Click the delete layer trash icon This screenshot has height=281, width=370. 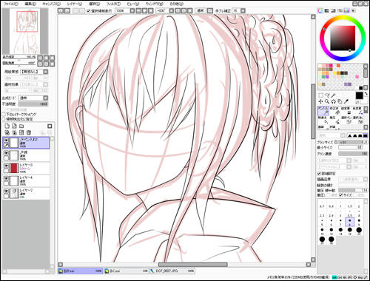coord(29,132)
